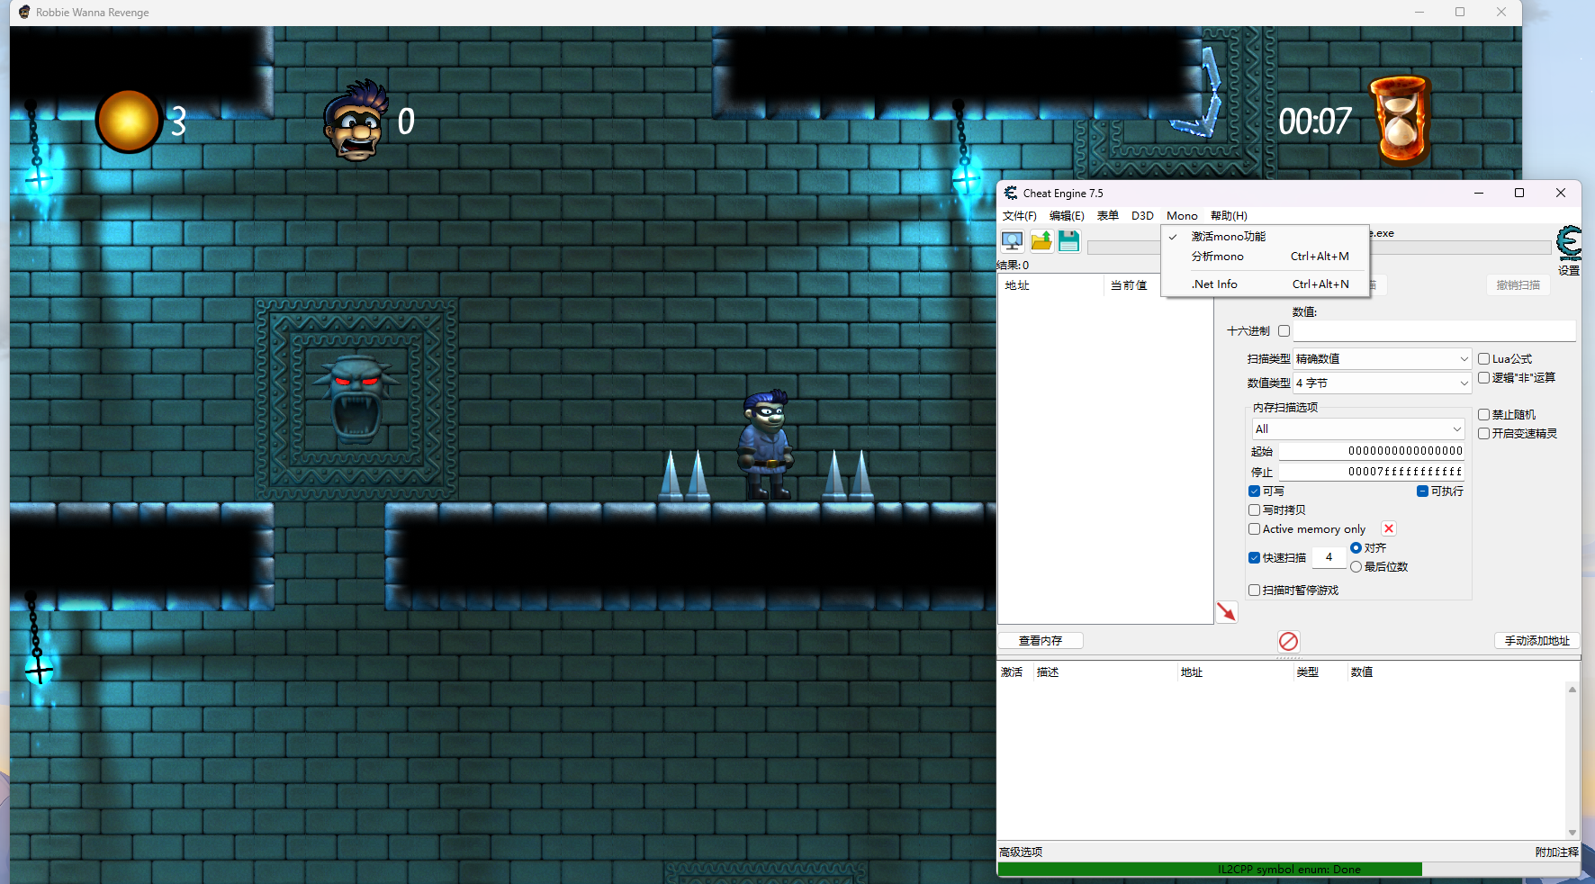This screenshot has height=884, width=1595.
Task: Open the 数值类型 dropdown showing 4 字节
Action: (x=1382, y=383)
